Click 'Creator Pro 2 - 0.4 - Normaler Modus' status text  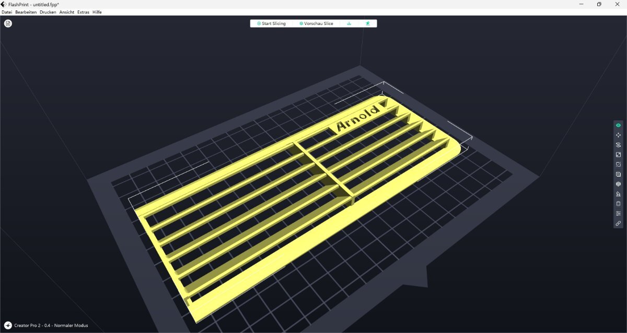tap(51, 325)
